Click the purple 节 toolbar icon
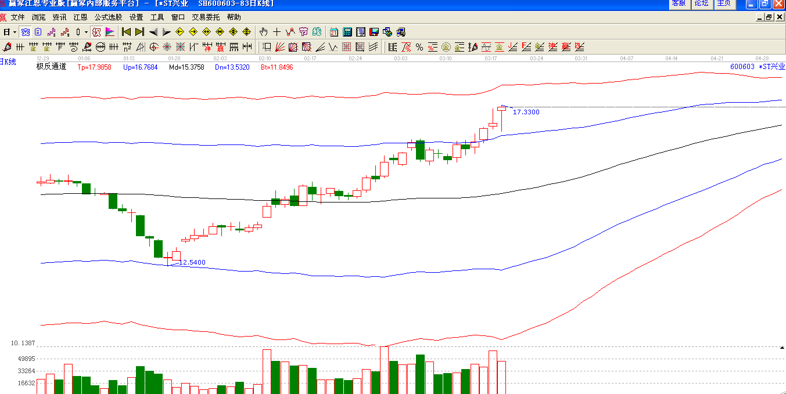Viewport: 786px width, 394px height. [x=303, y=32]
